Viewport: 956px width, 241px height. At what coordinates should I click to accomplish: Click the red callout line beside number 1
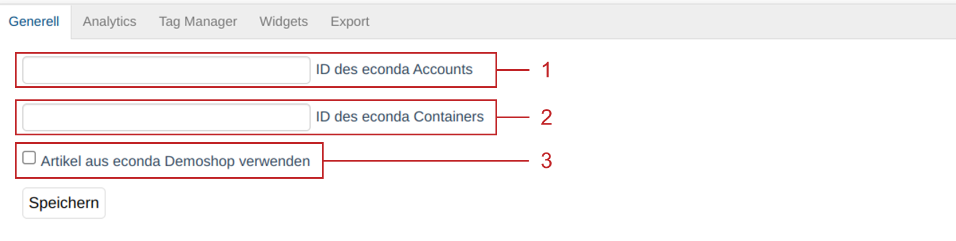513,70
